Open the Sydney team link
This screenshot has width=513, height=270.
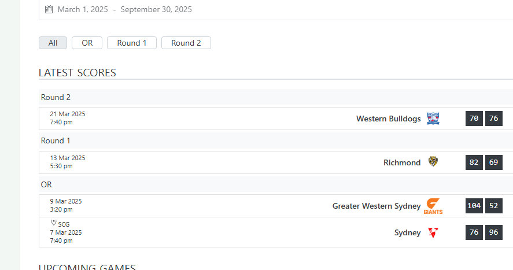407,233
